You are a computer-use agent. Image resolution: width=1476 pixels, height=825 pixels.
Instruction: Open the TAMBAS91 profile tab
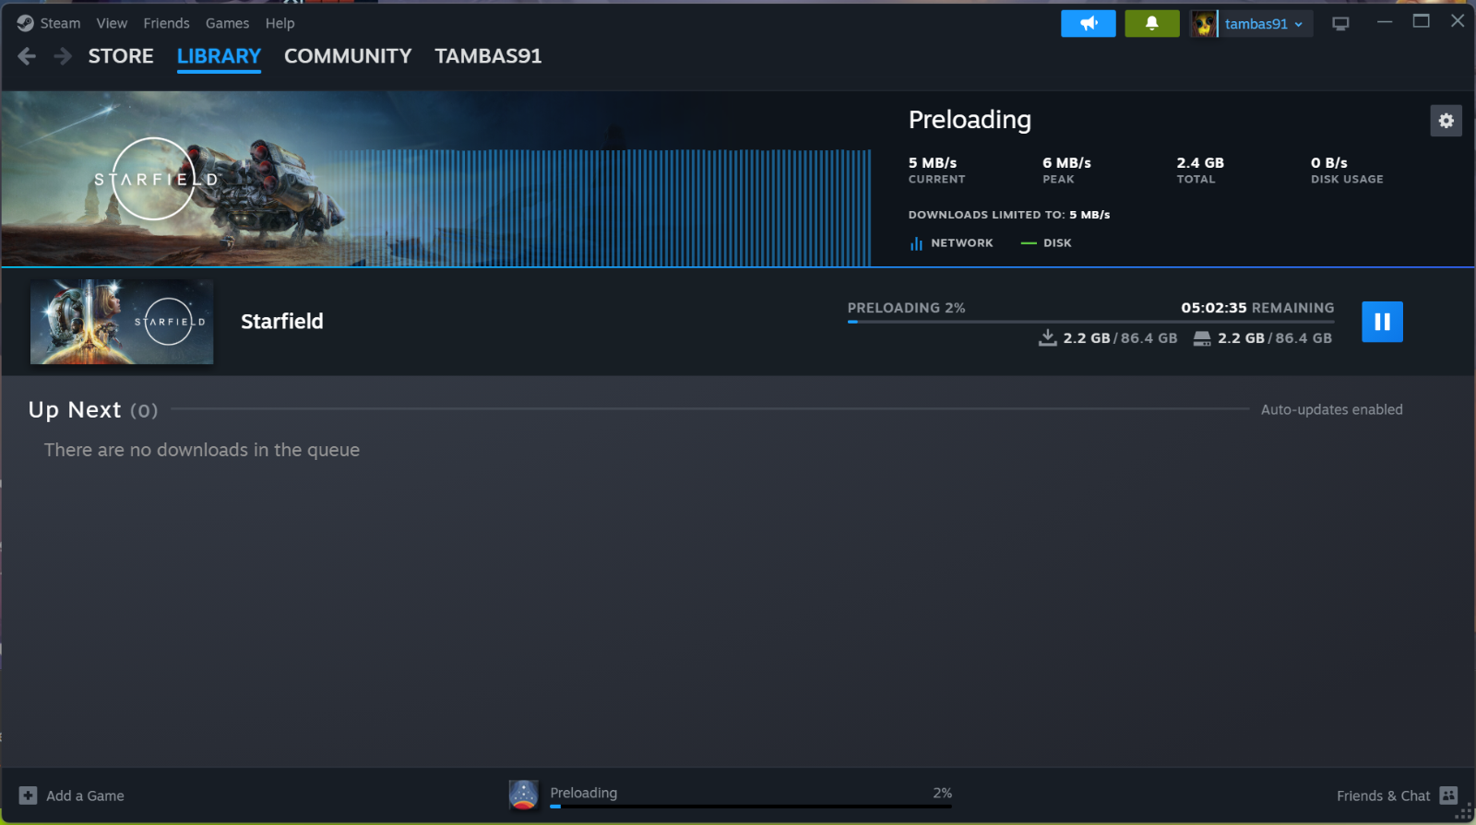(488, 56)
